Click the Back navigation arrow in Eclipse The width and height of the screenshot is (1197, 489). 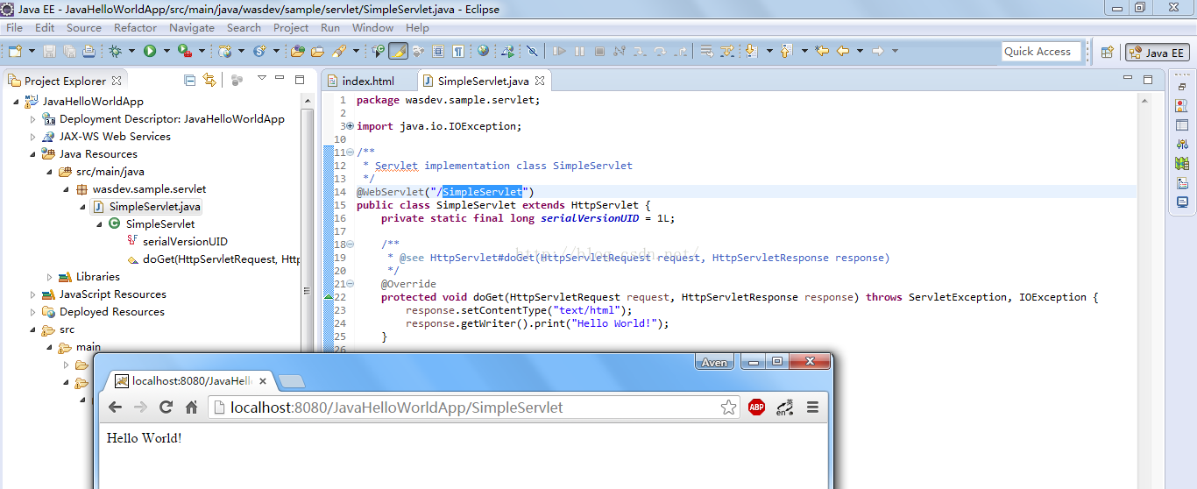pos(843,51)
